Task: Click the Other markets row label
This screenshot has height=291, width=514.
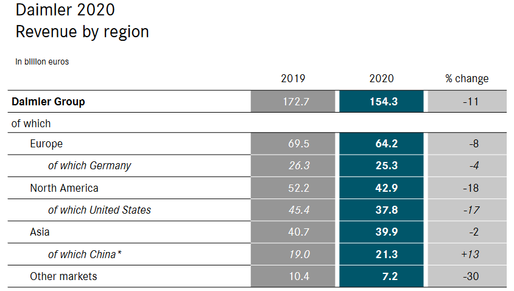Action: 63,276
